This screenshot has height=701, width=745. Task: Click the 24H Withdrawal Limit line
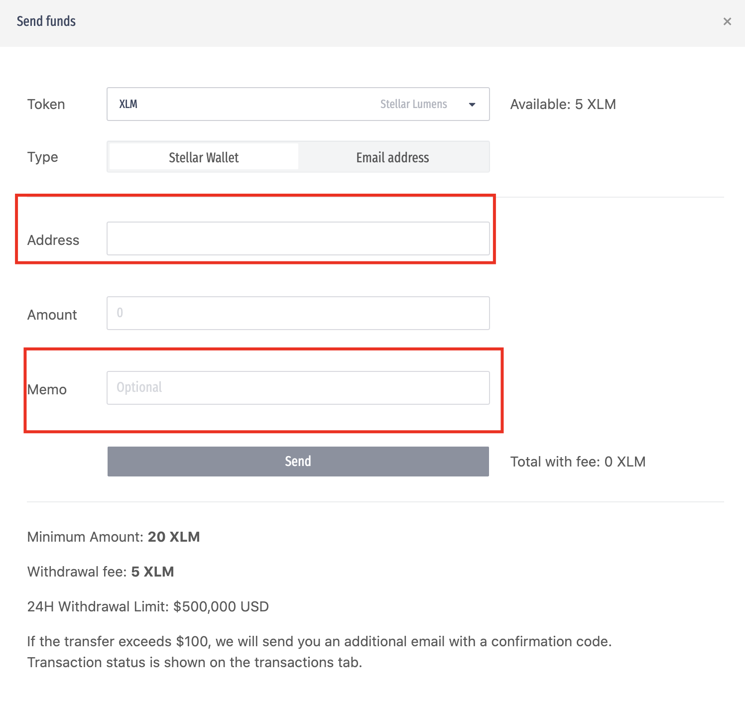click(148, 607)
